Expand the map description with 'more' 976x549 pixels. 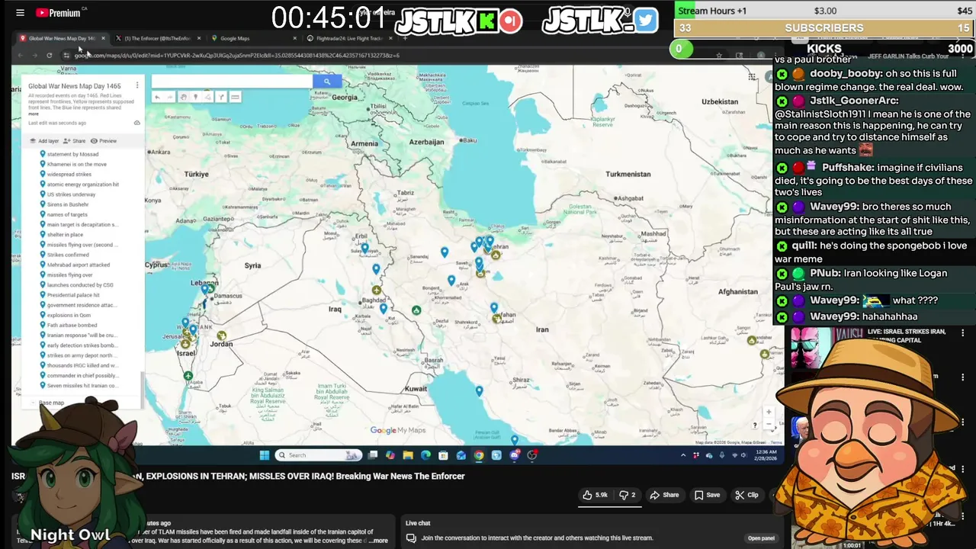pos(34,114)
